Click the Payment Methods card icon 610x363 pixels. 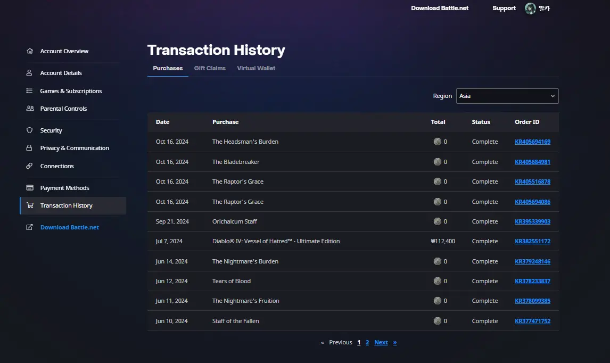[30, 187]
